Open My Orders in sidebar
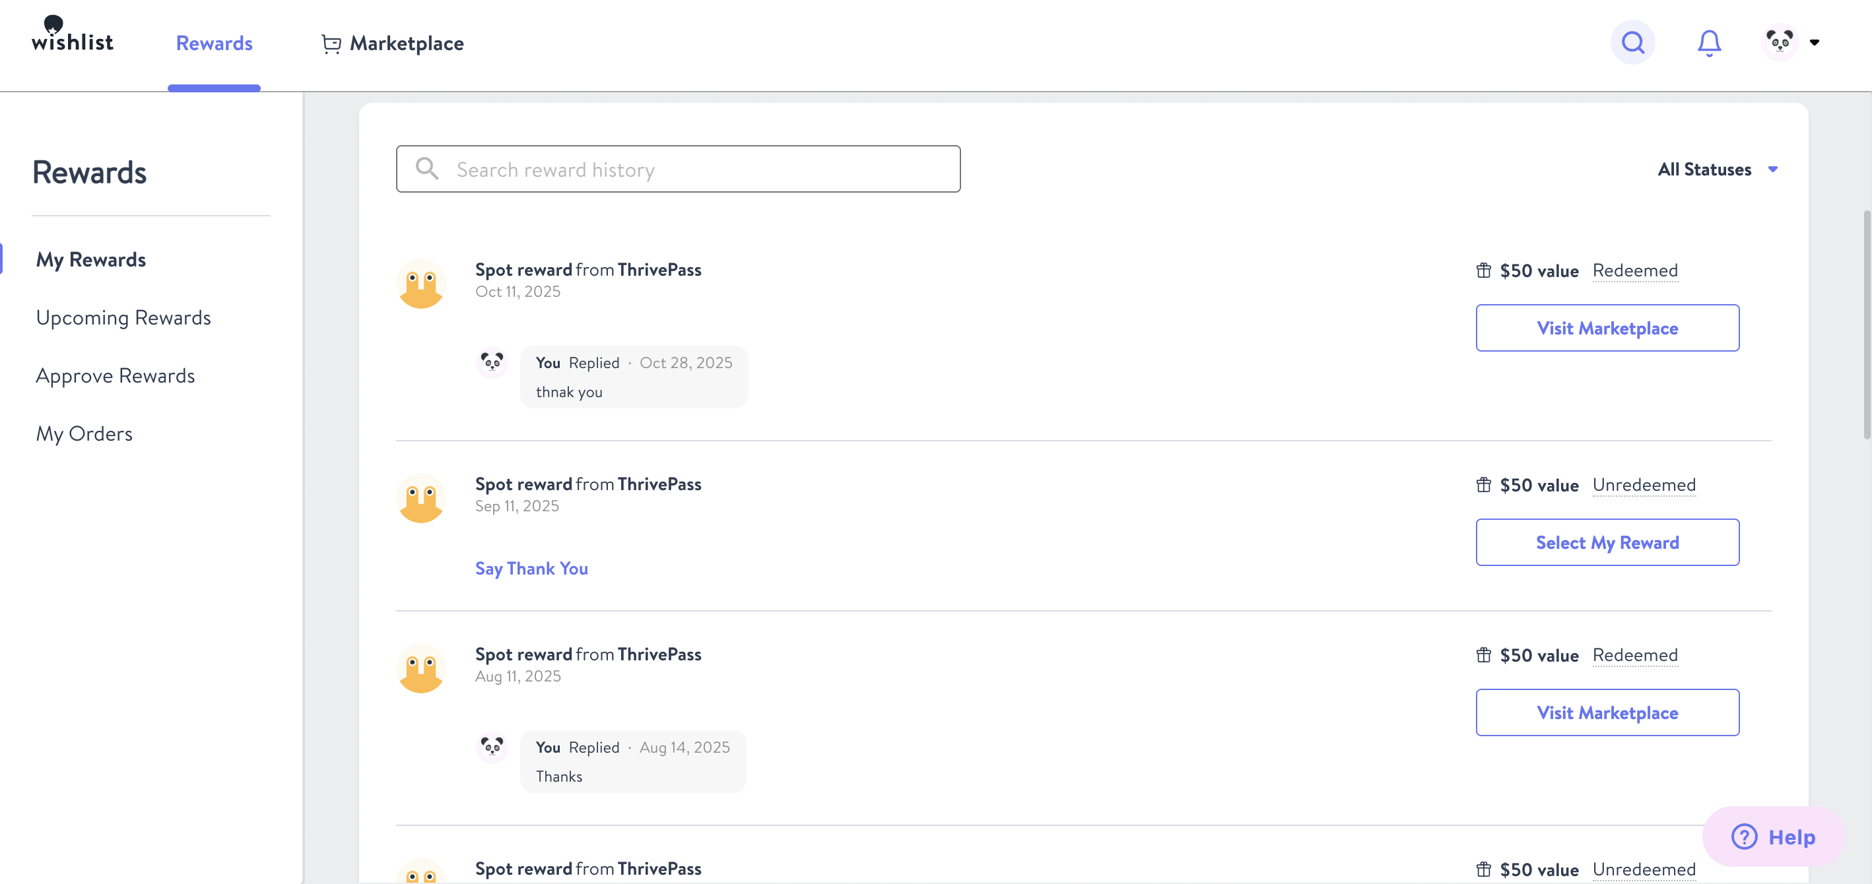The height and width of the screenshot is (884, 1872). (84, 433)
